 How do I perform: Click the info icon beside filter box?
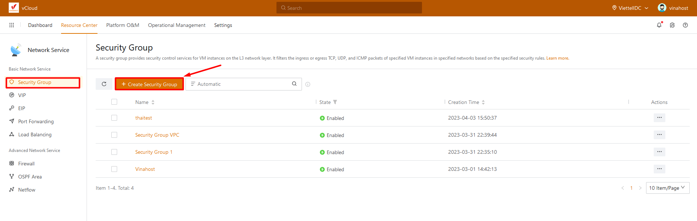[x=308, y=84]
